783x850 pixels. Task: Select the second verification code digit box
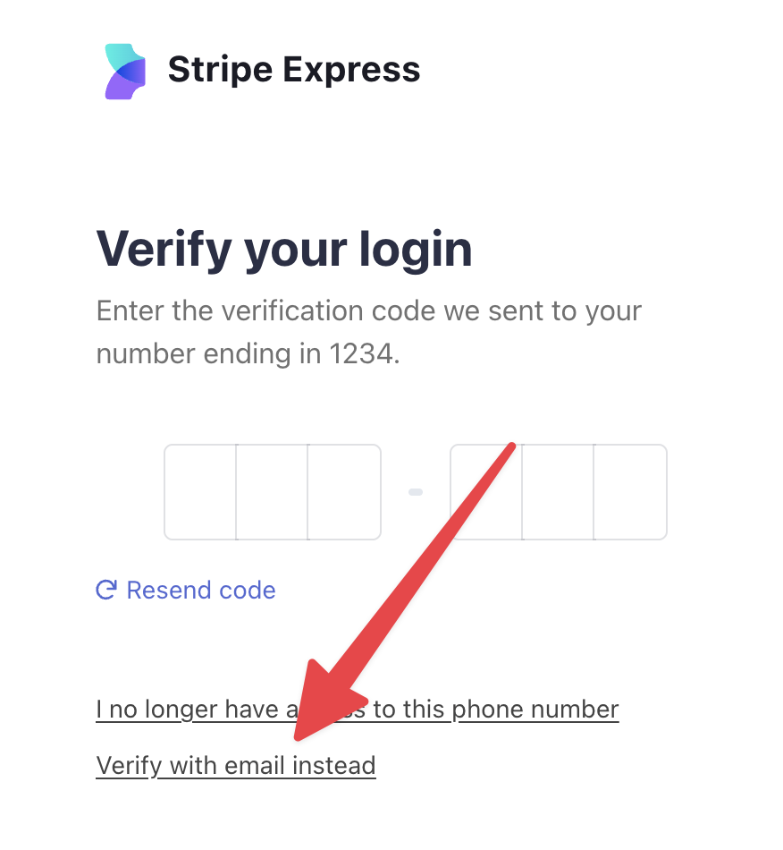pyautogui.click(x=272, y=492)
